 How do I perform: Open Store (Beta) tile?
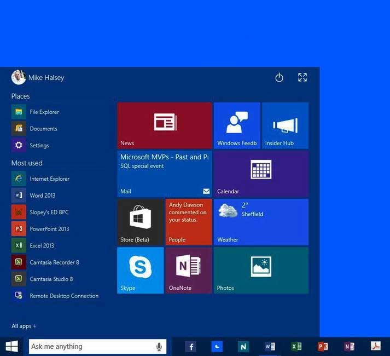pos(140,222)
